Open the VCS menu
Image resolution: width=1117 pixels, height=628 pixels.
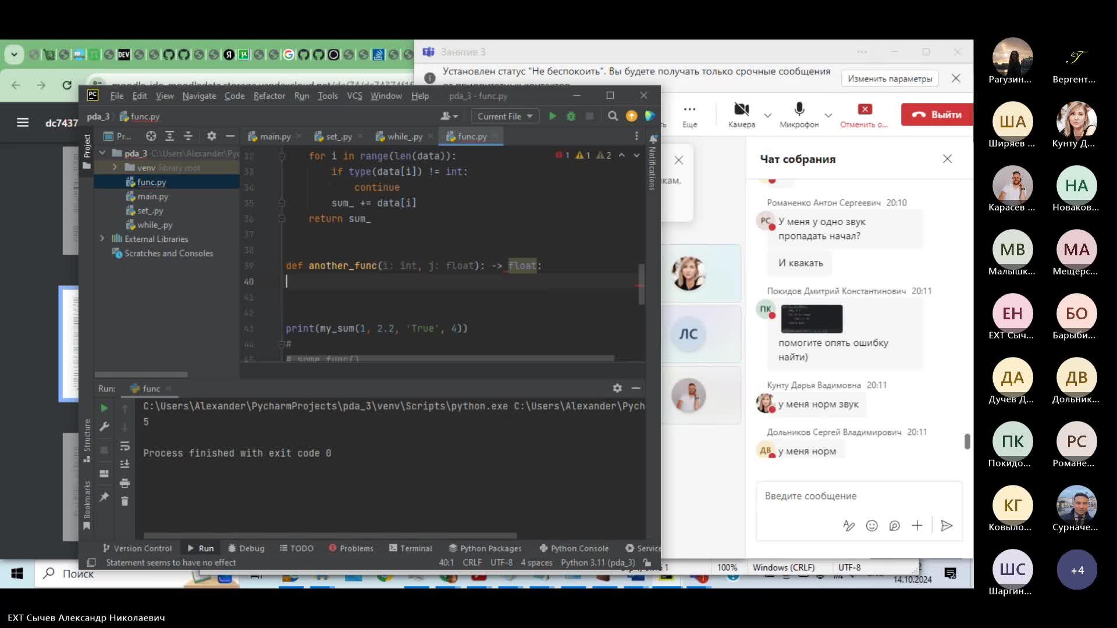coord(354,95)
